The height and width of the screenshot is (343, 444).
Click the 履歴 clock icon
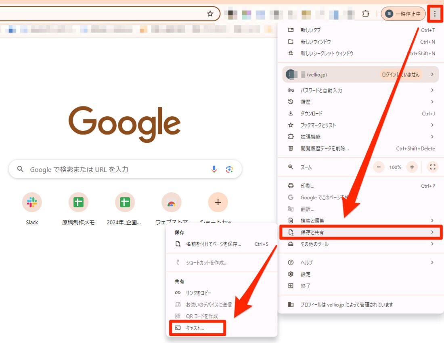click(x=291, y=102)
